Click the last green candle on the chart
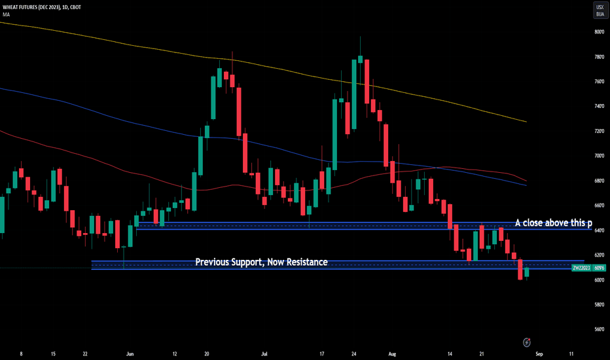Screen dimensions: 610x360 click(x=526, y=272)
